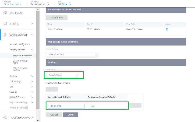This screenshot has width=195, height=122.
Task: Open Site & IP Groups item
Action: (17, 97)
